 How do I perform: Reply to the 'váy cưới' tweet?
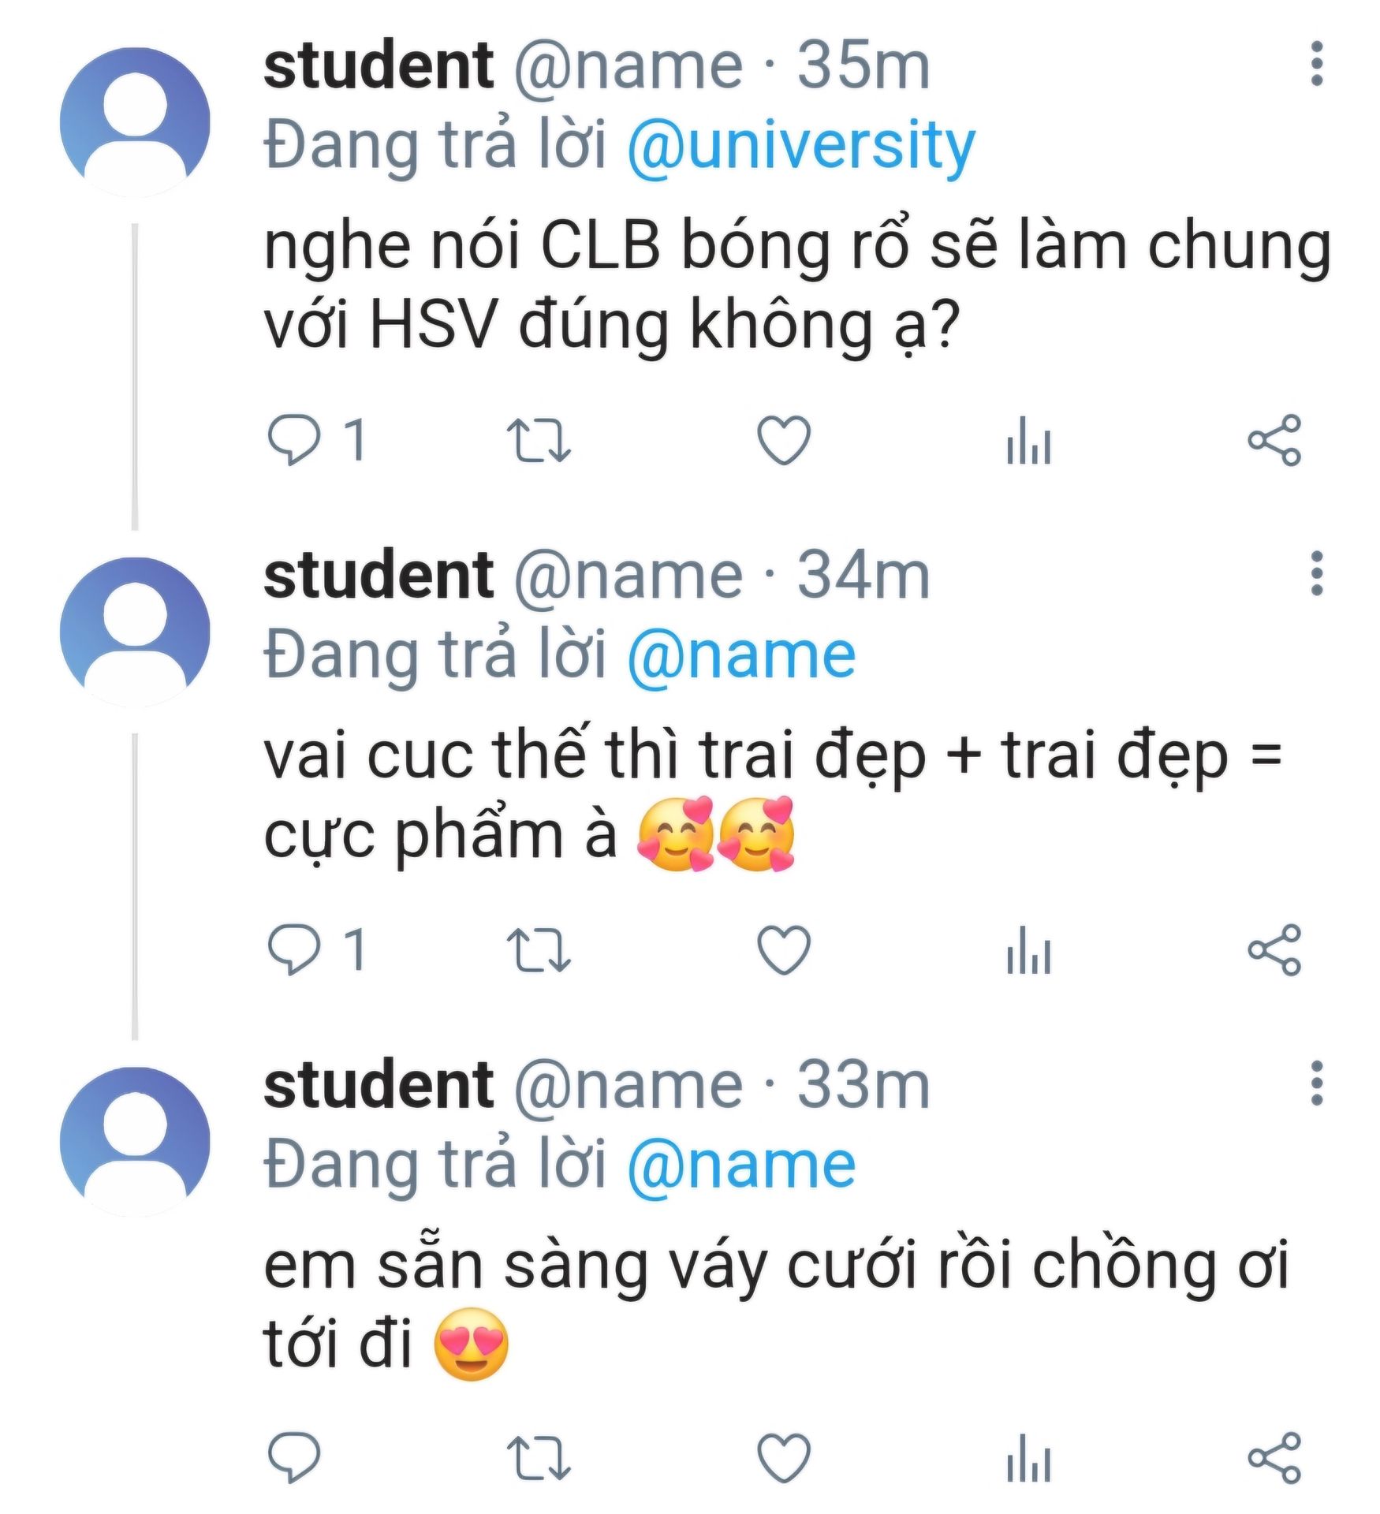(295, 1459)
